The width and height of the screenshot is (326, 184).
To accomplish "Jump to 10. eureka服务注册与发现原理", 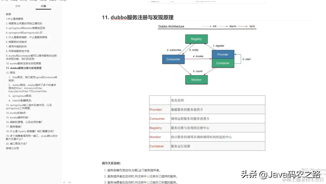I will 23,63.
